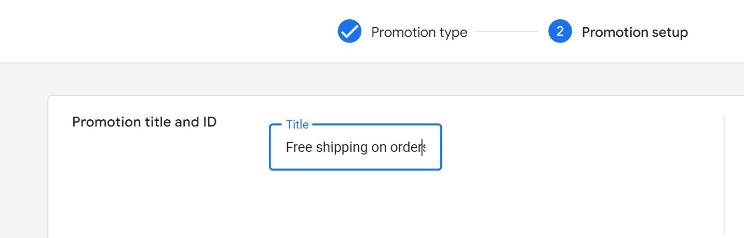744x238 pixels.
Task: Click the blue number 2 step circle
Action: [x=560, y=32]
